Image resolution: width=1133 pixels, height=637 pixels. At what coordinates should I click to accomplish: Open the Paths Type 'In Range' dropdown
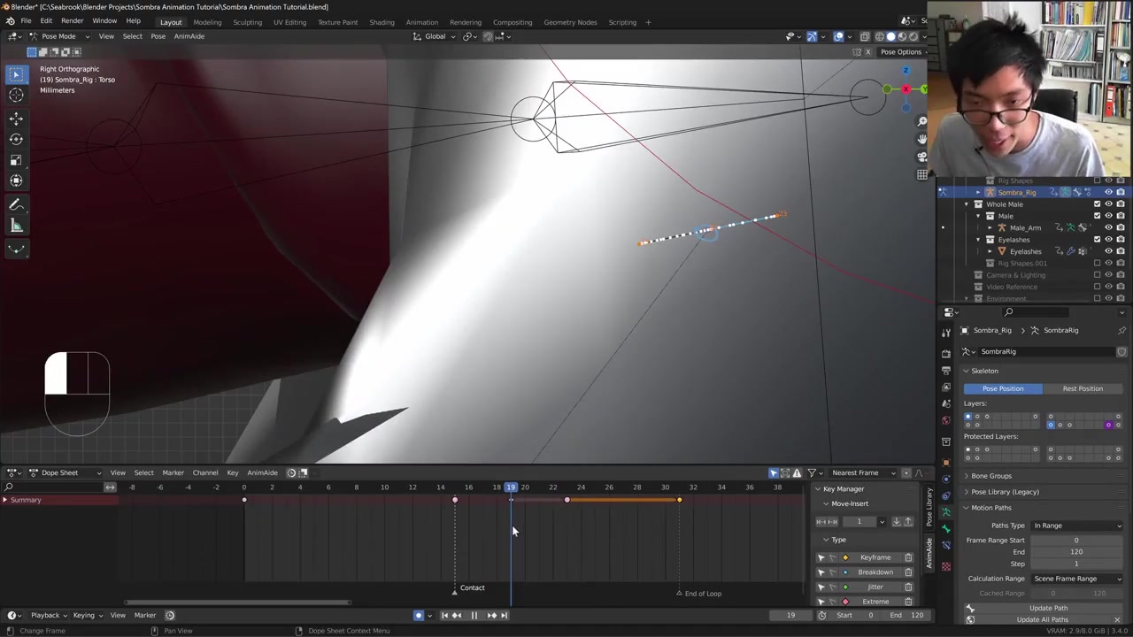1076,526
